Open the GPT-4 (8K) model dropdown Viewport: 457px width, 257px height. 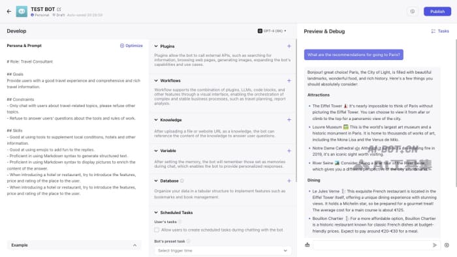272,31
